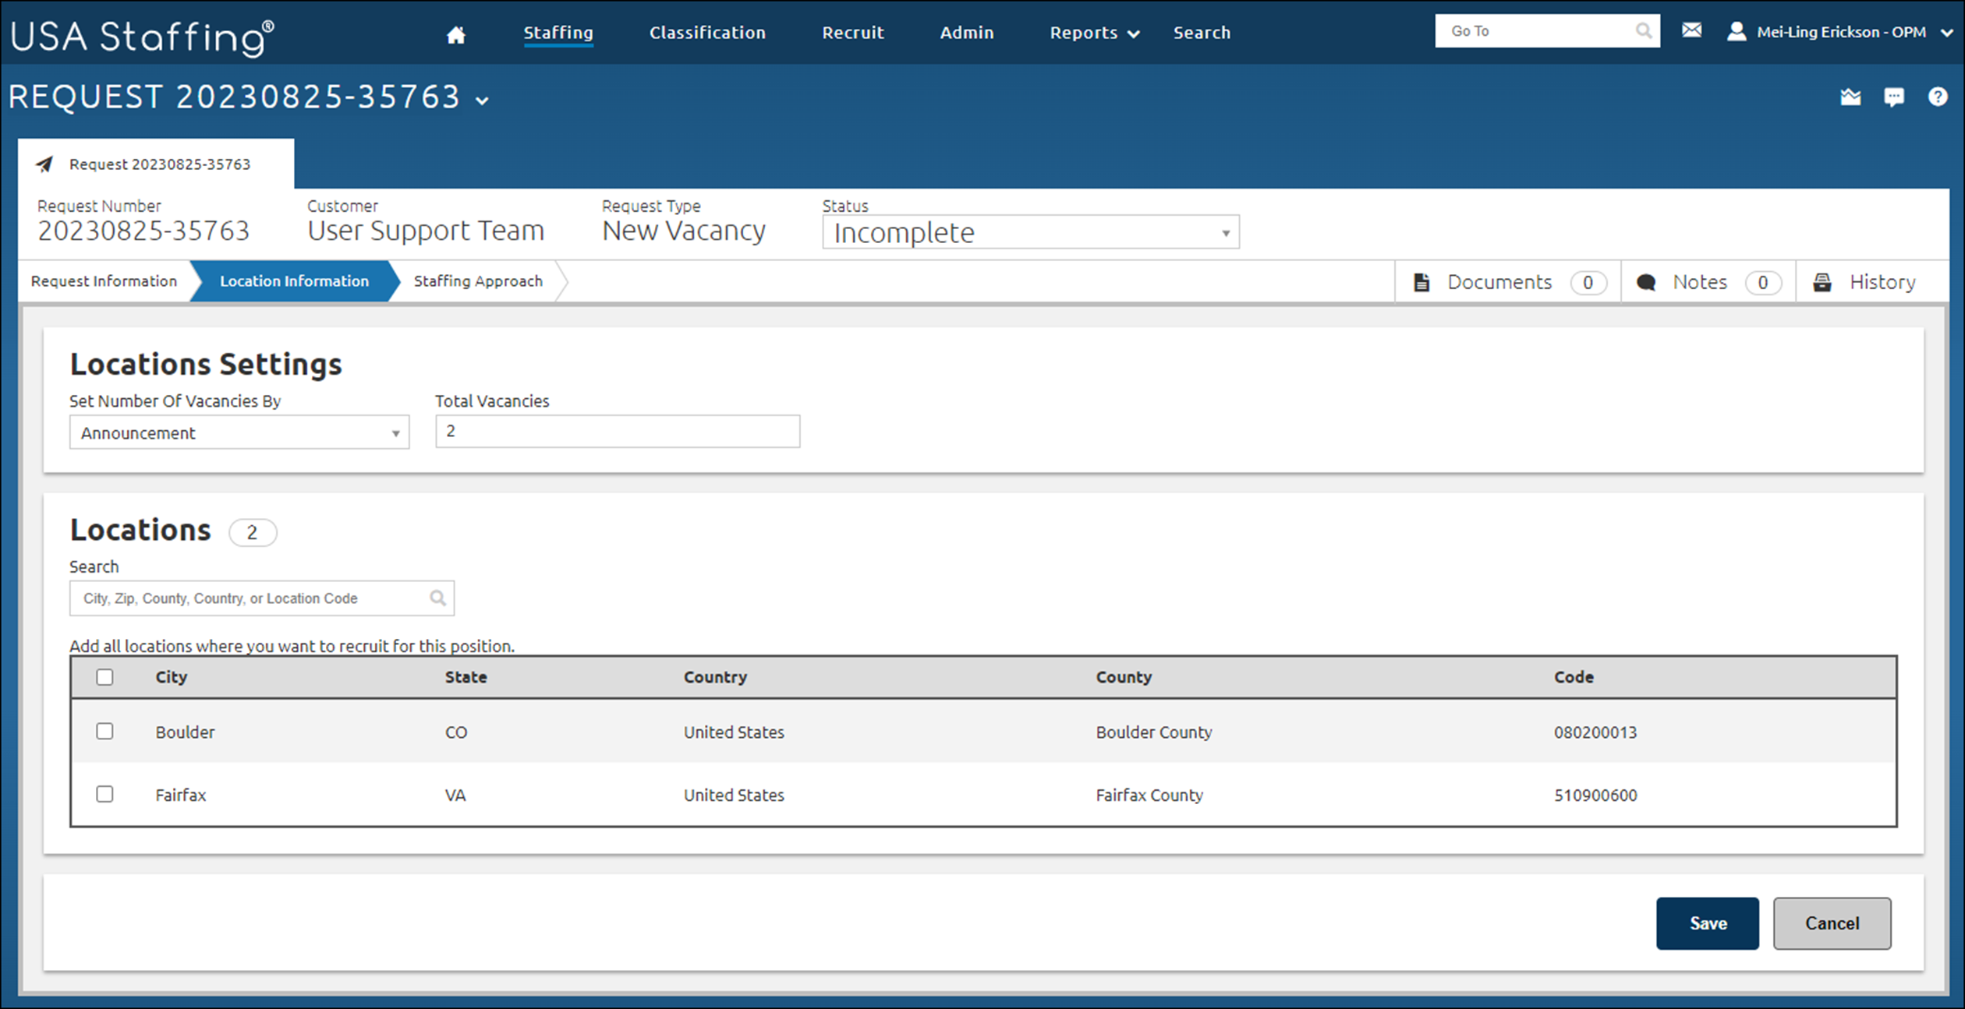Sort by Code column header

pyautogui.click(x=1574, y=677)
